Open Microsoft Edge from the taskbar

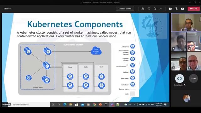point(65,105)
